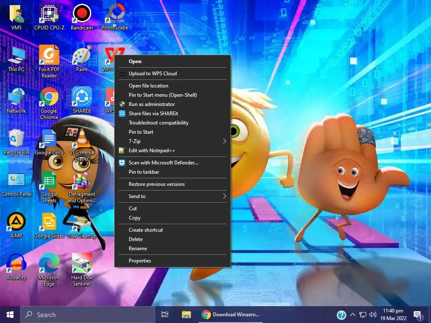This screenshot has height=323, width=431.
Task: Choose Pin to taskbar
Action: coord(172,172)
